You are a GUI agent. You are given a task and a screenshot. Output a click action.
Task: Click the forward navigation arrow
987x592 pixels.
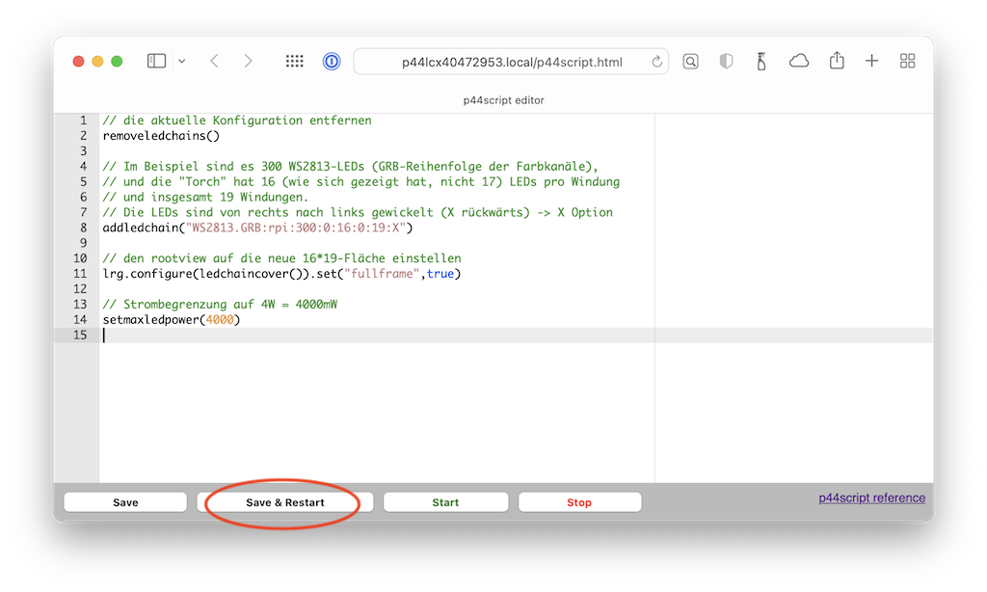248,60
